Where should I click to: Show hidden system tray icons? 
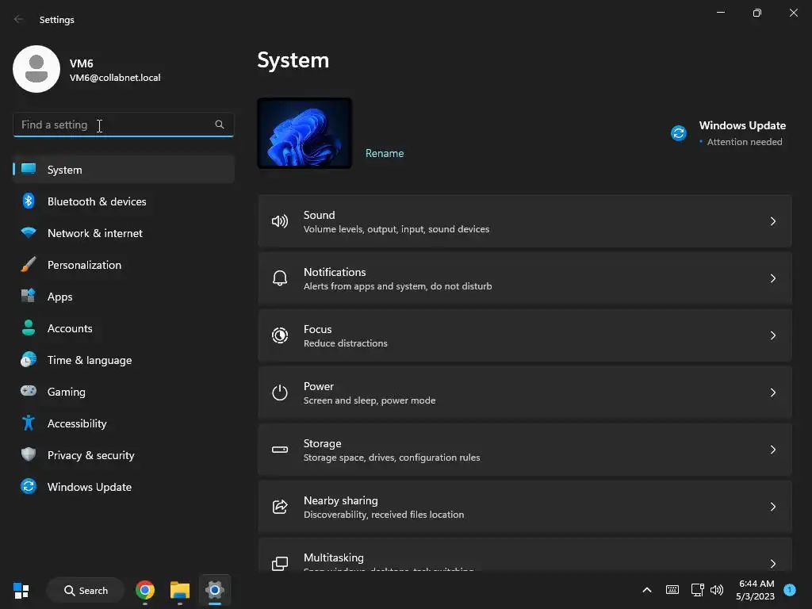click(647, 590)
